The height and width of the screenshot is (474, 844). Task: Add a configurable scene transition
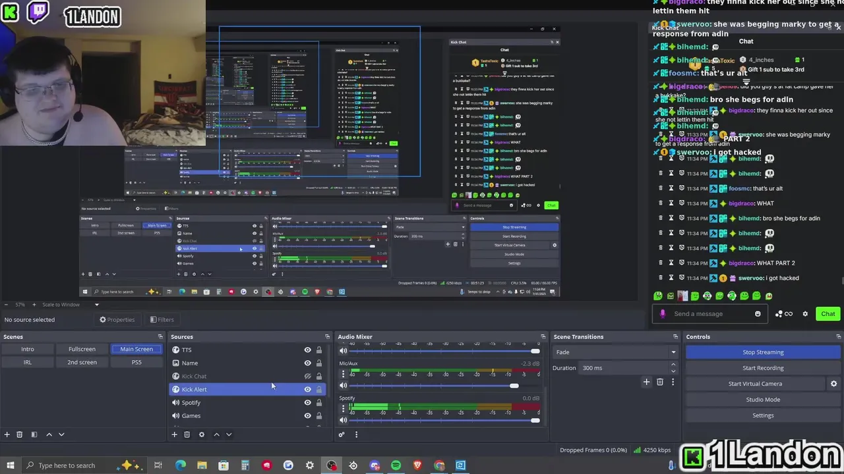[646, 382]
